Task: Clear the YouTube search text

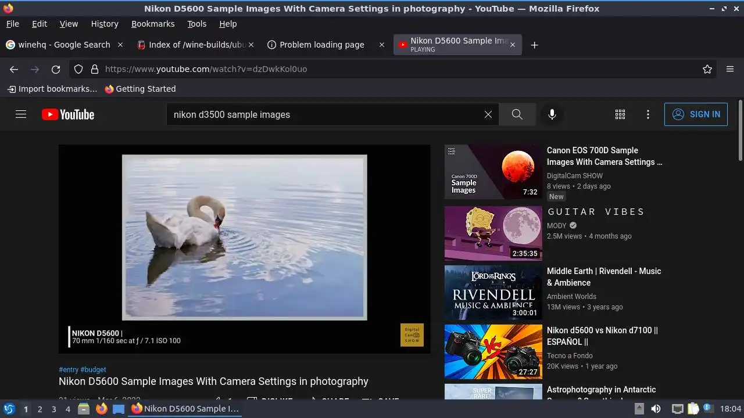Action: point(488,114)
